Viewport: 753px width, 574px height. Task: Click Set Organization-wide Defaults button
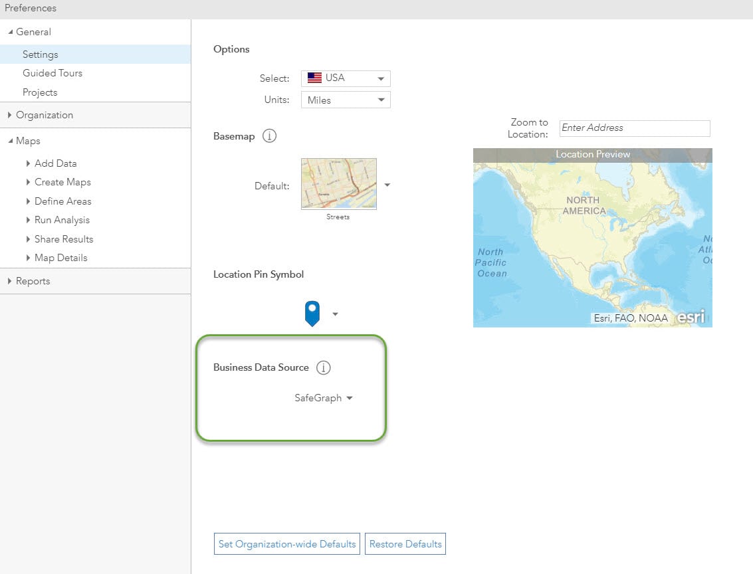[x=286, y=543]
